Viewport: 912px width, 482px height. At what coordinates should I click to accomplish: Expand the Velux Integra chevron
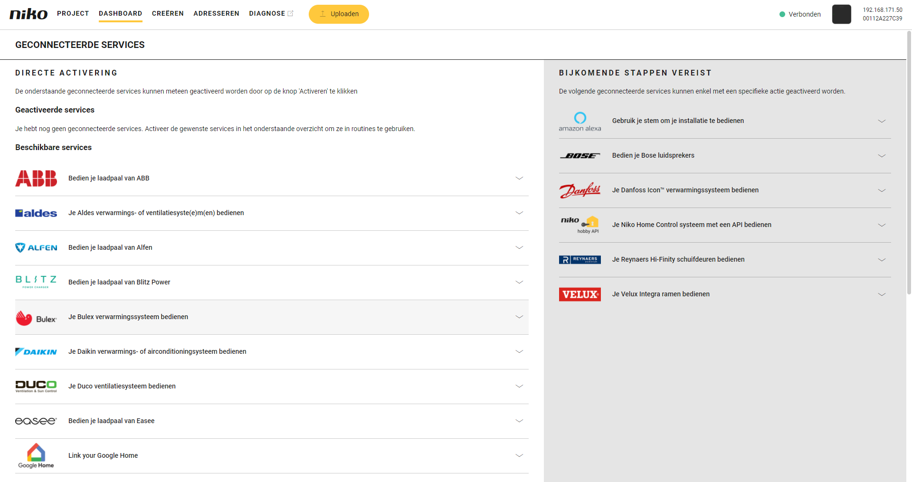click(x=882, y=294)
